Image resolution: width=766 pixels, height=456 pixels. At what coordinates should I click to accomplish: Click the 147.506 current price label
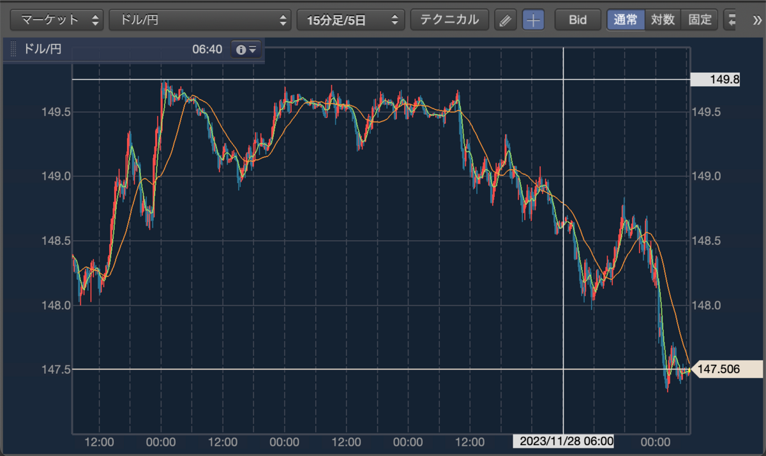pos(726,369)
